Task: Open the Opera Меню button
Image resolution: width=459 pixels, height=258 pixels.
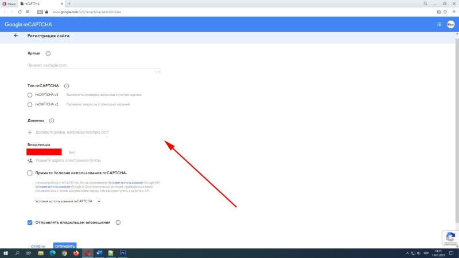Action: click(x=9, y=4)
